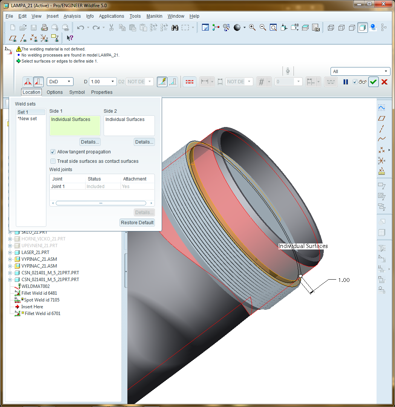
Task: Refit model to screen icon
Action: [273, 28]
